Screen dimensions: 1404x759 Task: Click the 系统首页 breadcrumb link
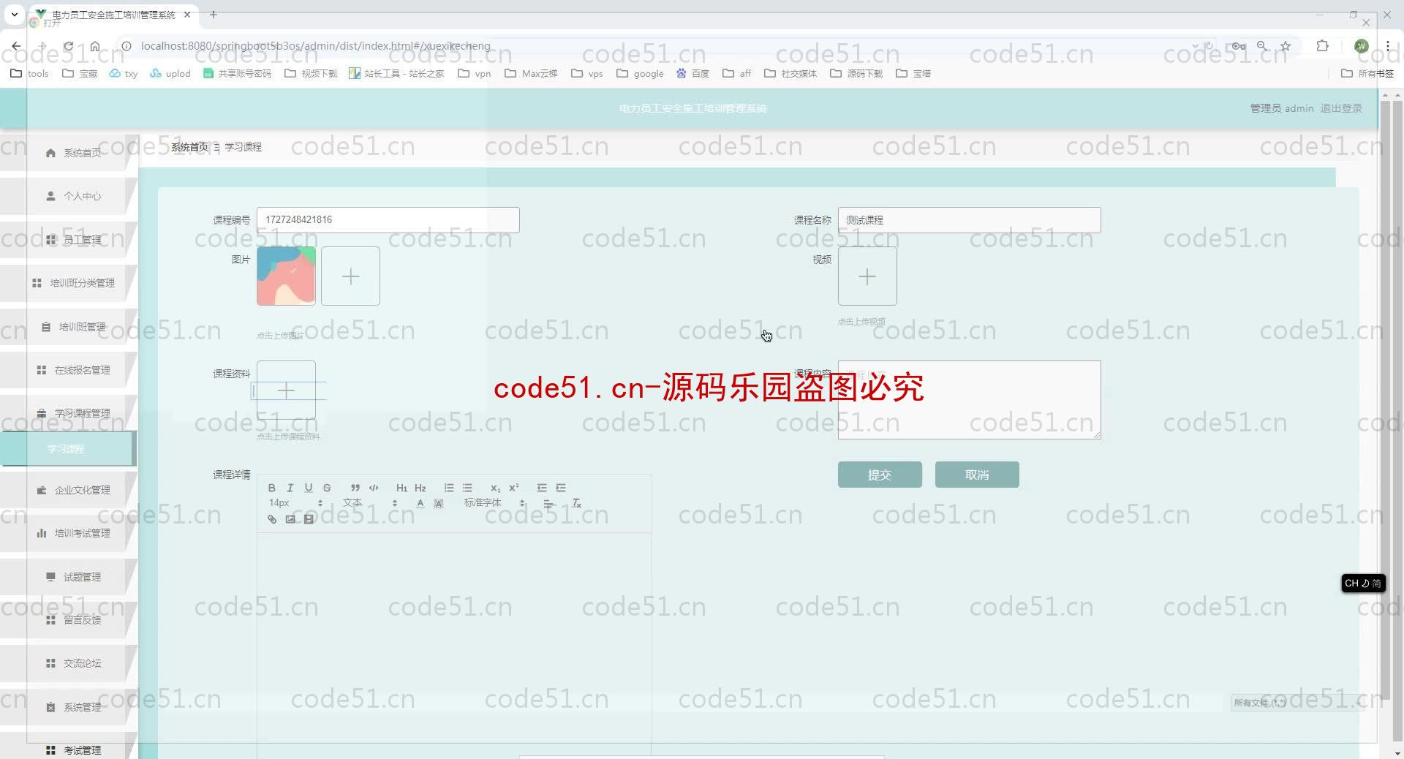(x=189, y=147)
